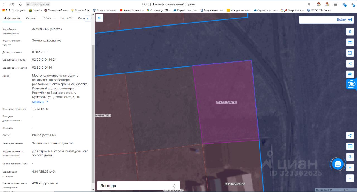Viewport: 357px width, 192px height.
Task: Open the Правовой акт bookmark
Action: point(81,10)
